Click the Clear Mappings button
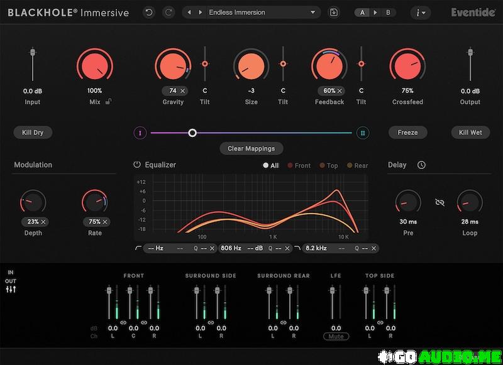 click(251, 148)
